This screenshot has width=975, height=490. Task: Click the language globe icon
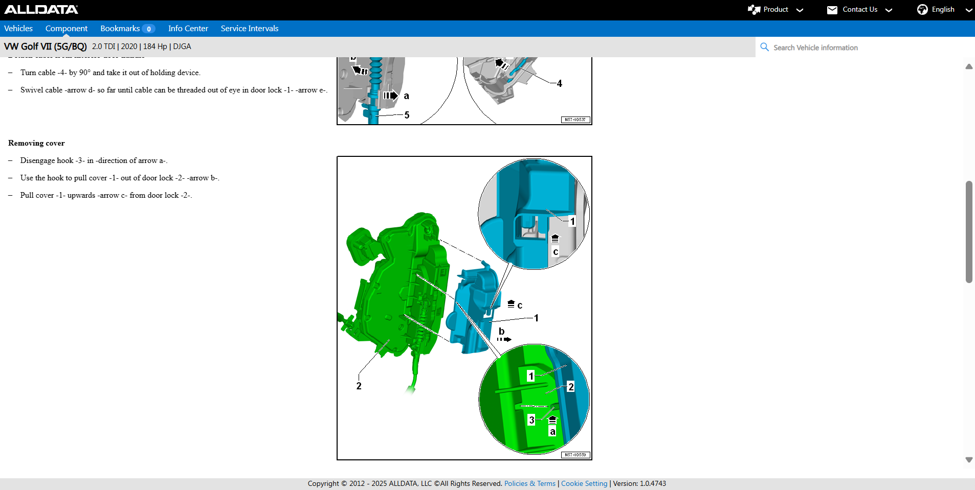pos(922,10)
